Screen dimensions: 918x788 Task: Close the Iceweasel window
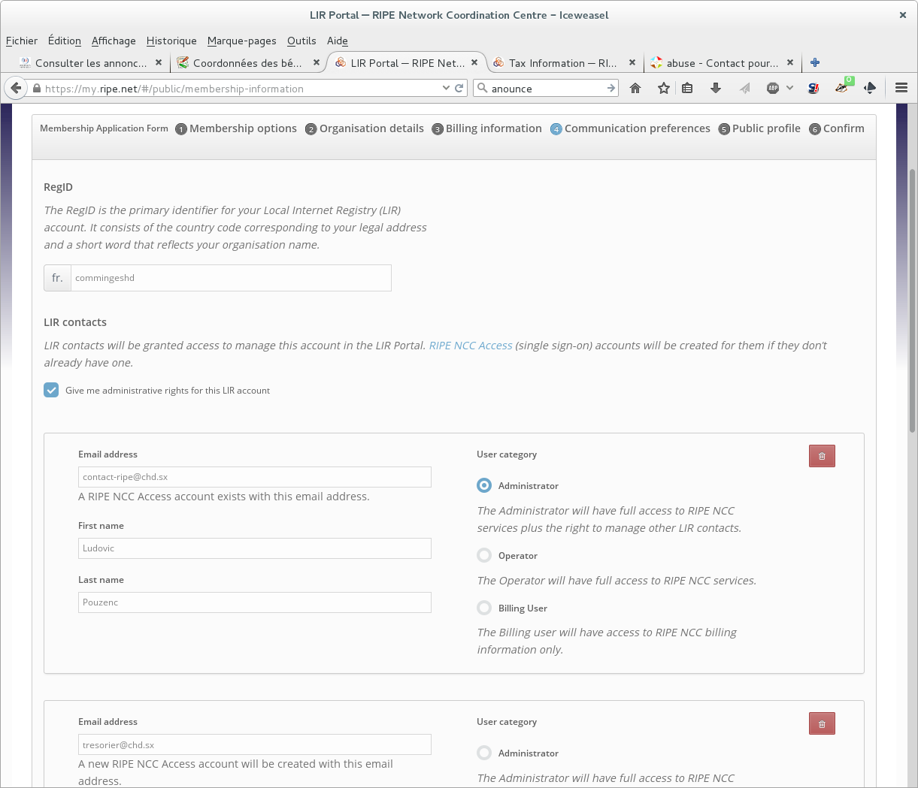(903, 15)
